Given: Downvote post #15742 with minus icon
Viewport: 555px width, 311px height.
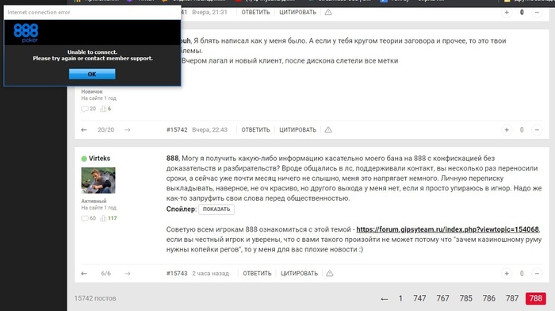Looking at the screenshot, I should point(537,129).
